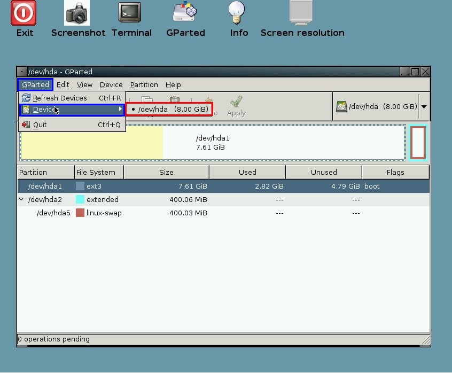The height and width of the screenshot is (373, 452).
Task: Select the /dev/hda radio item in submenu
Action: click(169, 109)
